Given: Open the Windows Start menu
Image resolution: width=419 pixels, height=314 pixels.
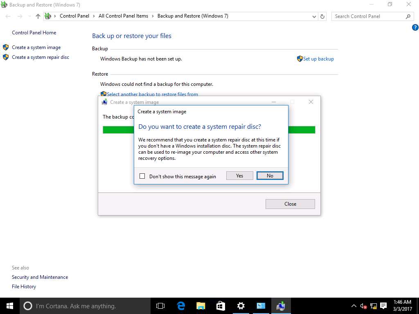Looking at the screenshot, I should 10,306.
